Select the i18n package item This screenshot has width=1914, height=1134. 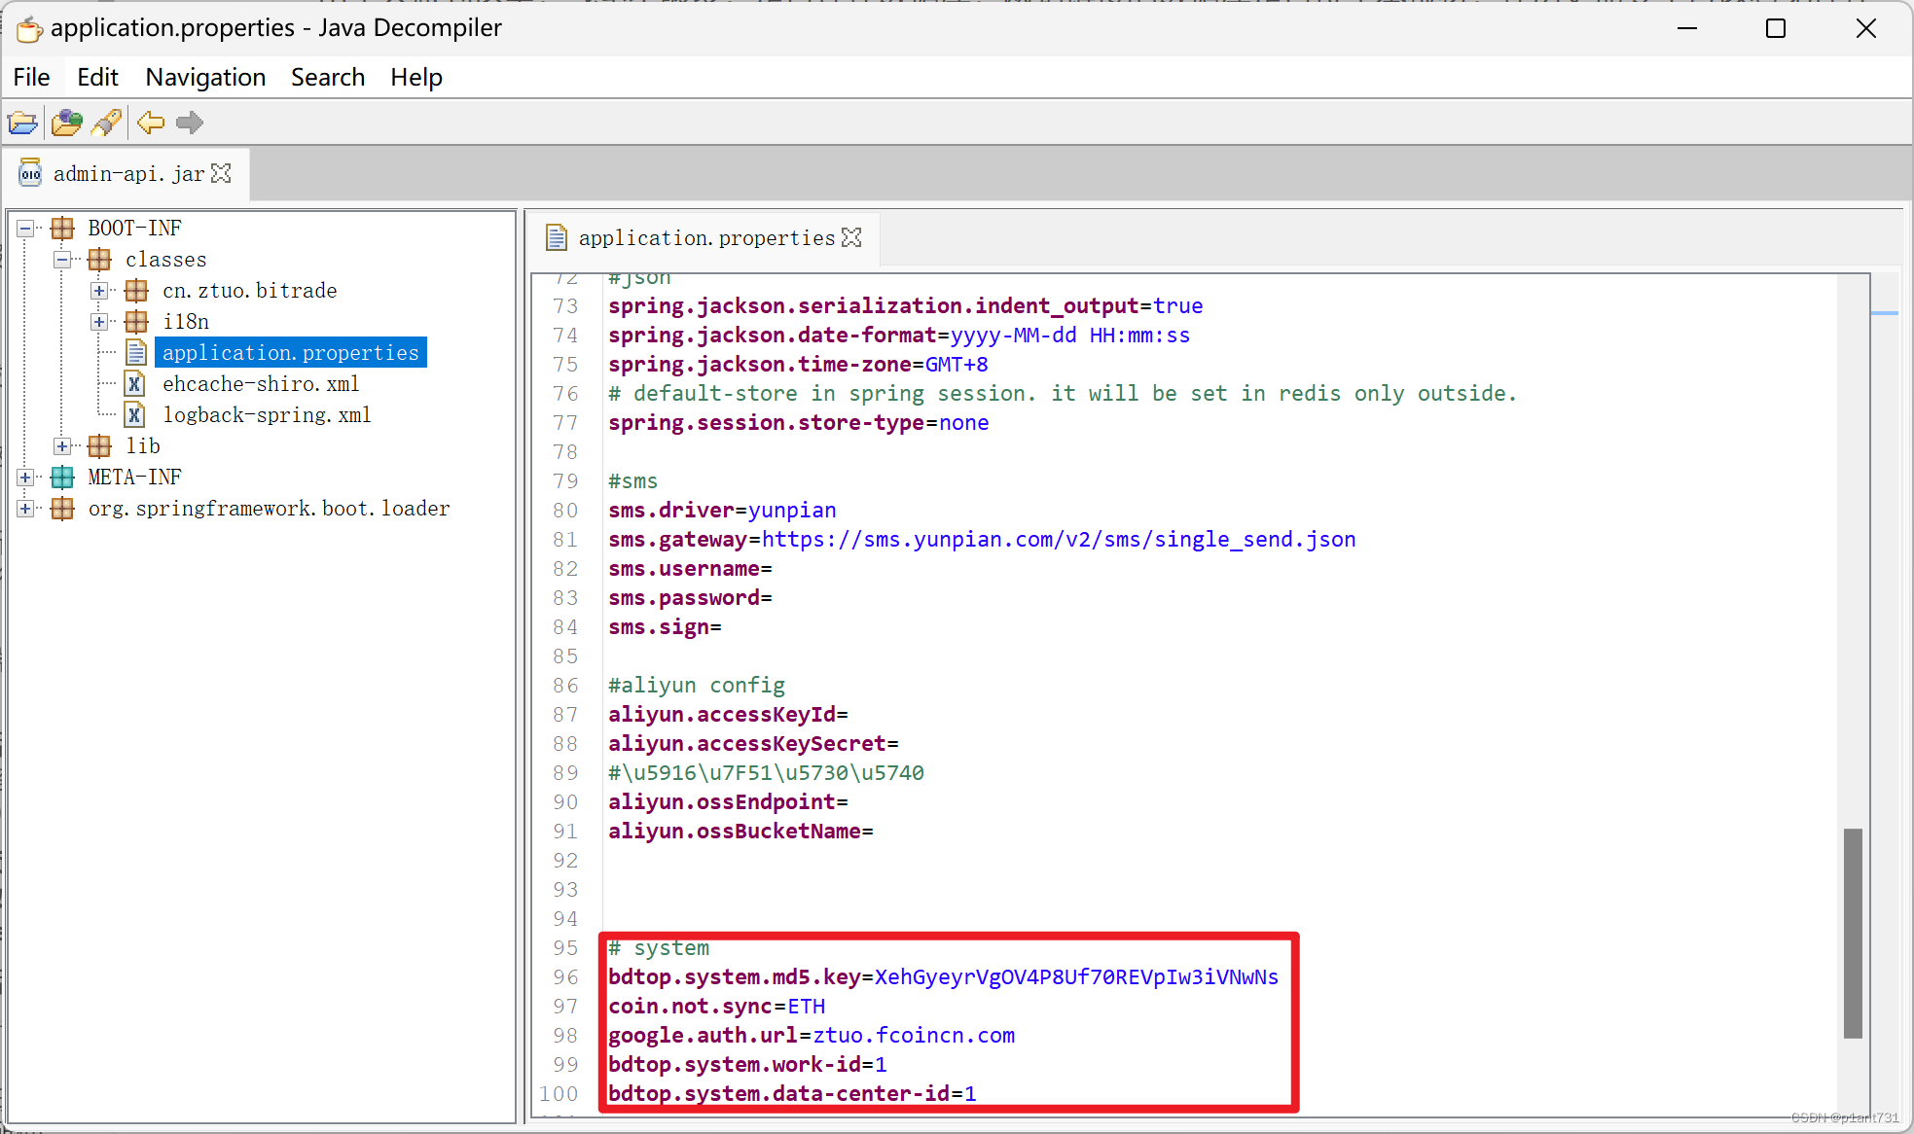point(185,322)
